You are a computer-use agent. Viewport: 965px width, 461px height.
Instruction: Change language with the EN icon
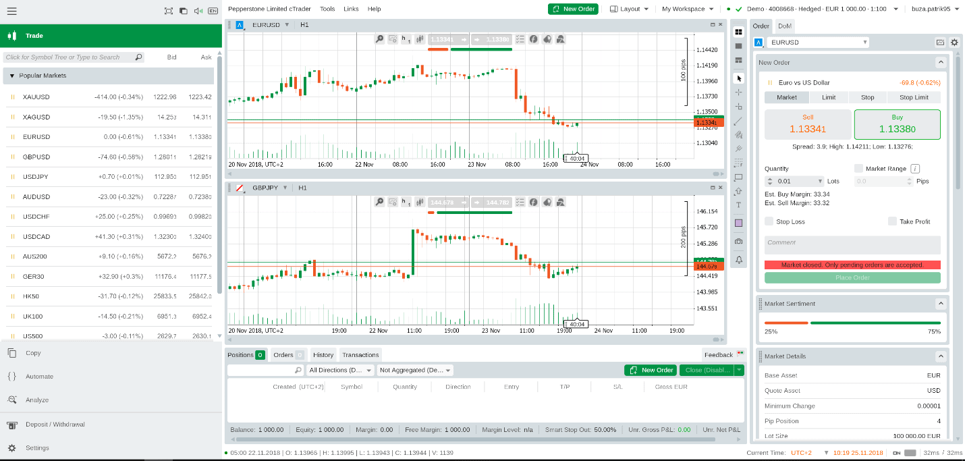pyautogui.click(x=213, y=11)
